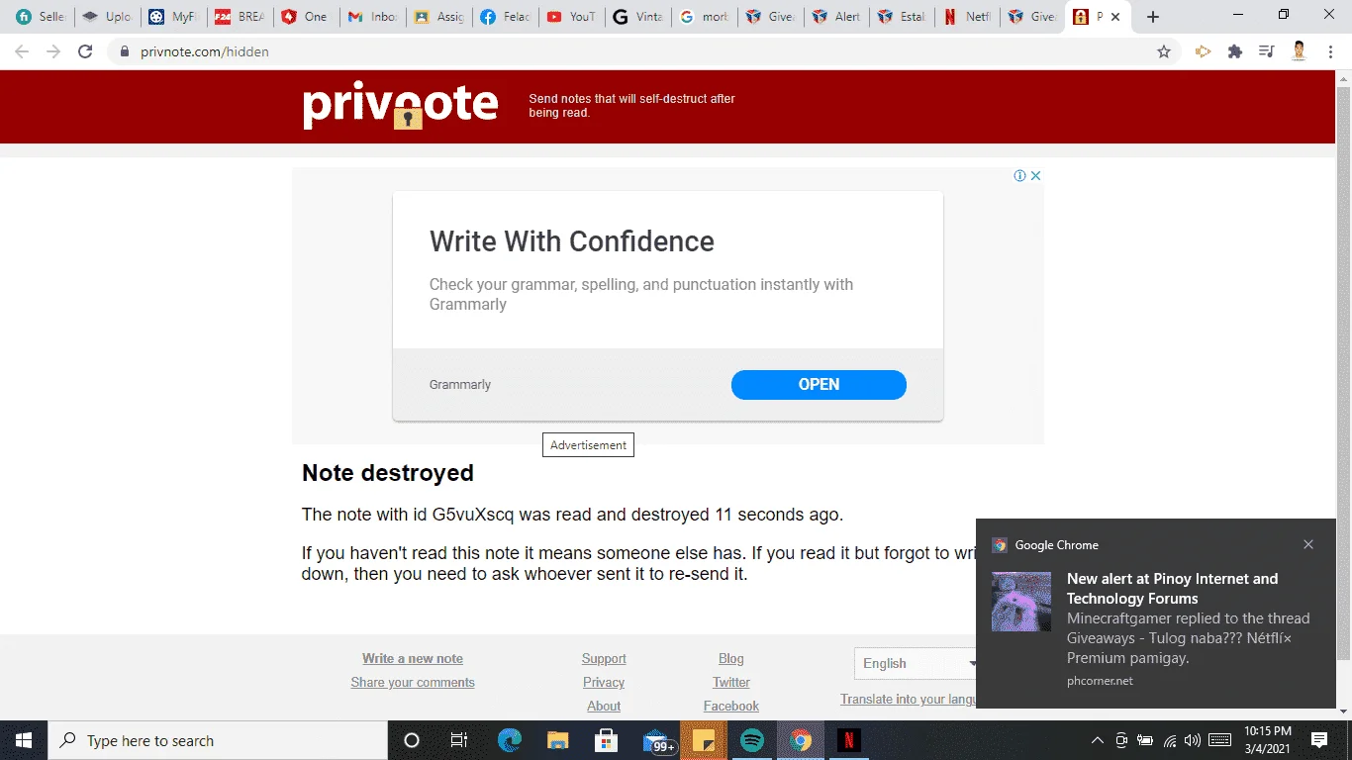Open Share your comments link

tap(413, 683)
